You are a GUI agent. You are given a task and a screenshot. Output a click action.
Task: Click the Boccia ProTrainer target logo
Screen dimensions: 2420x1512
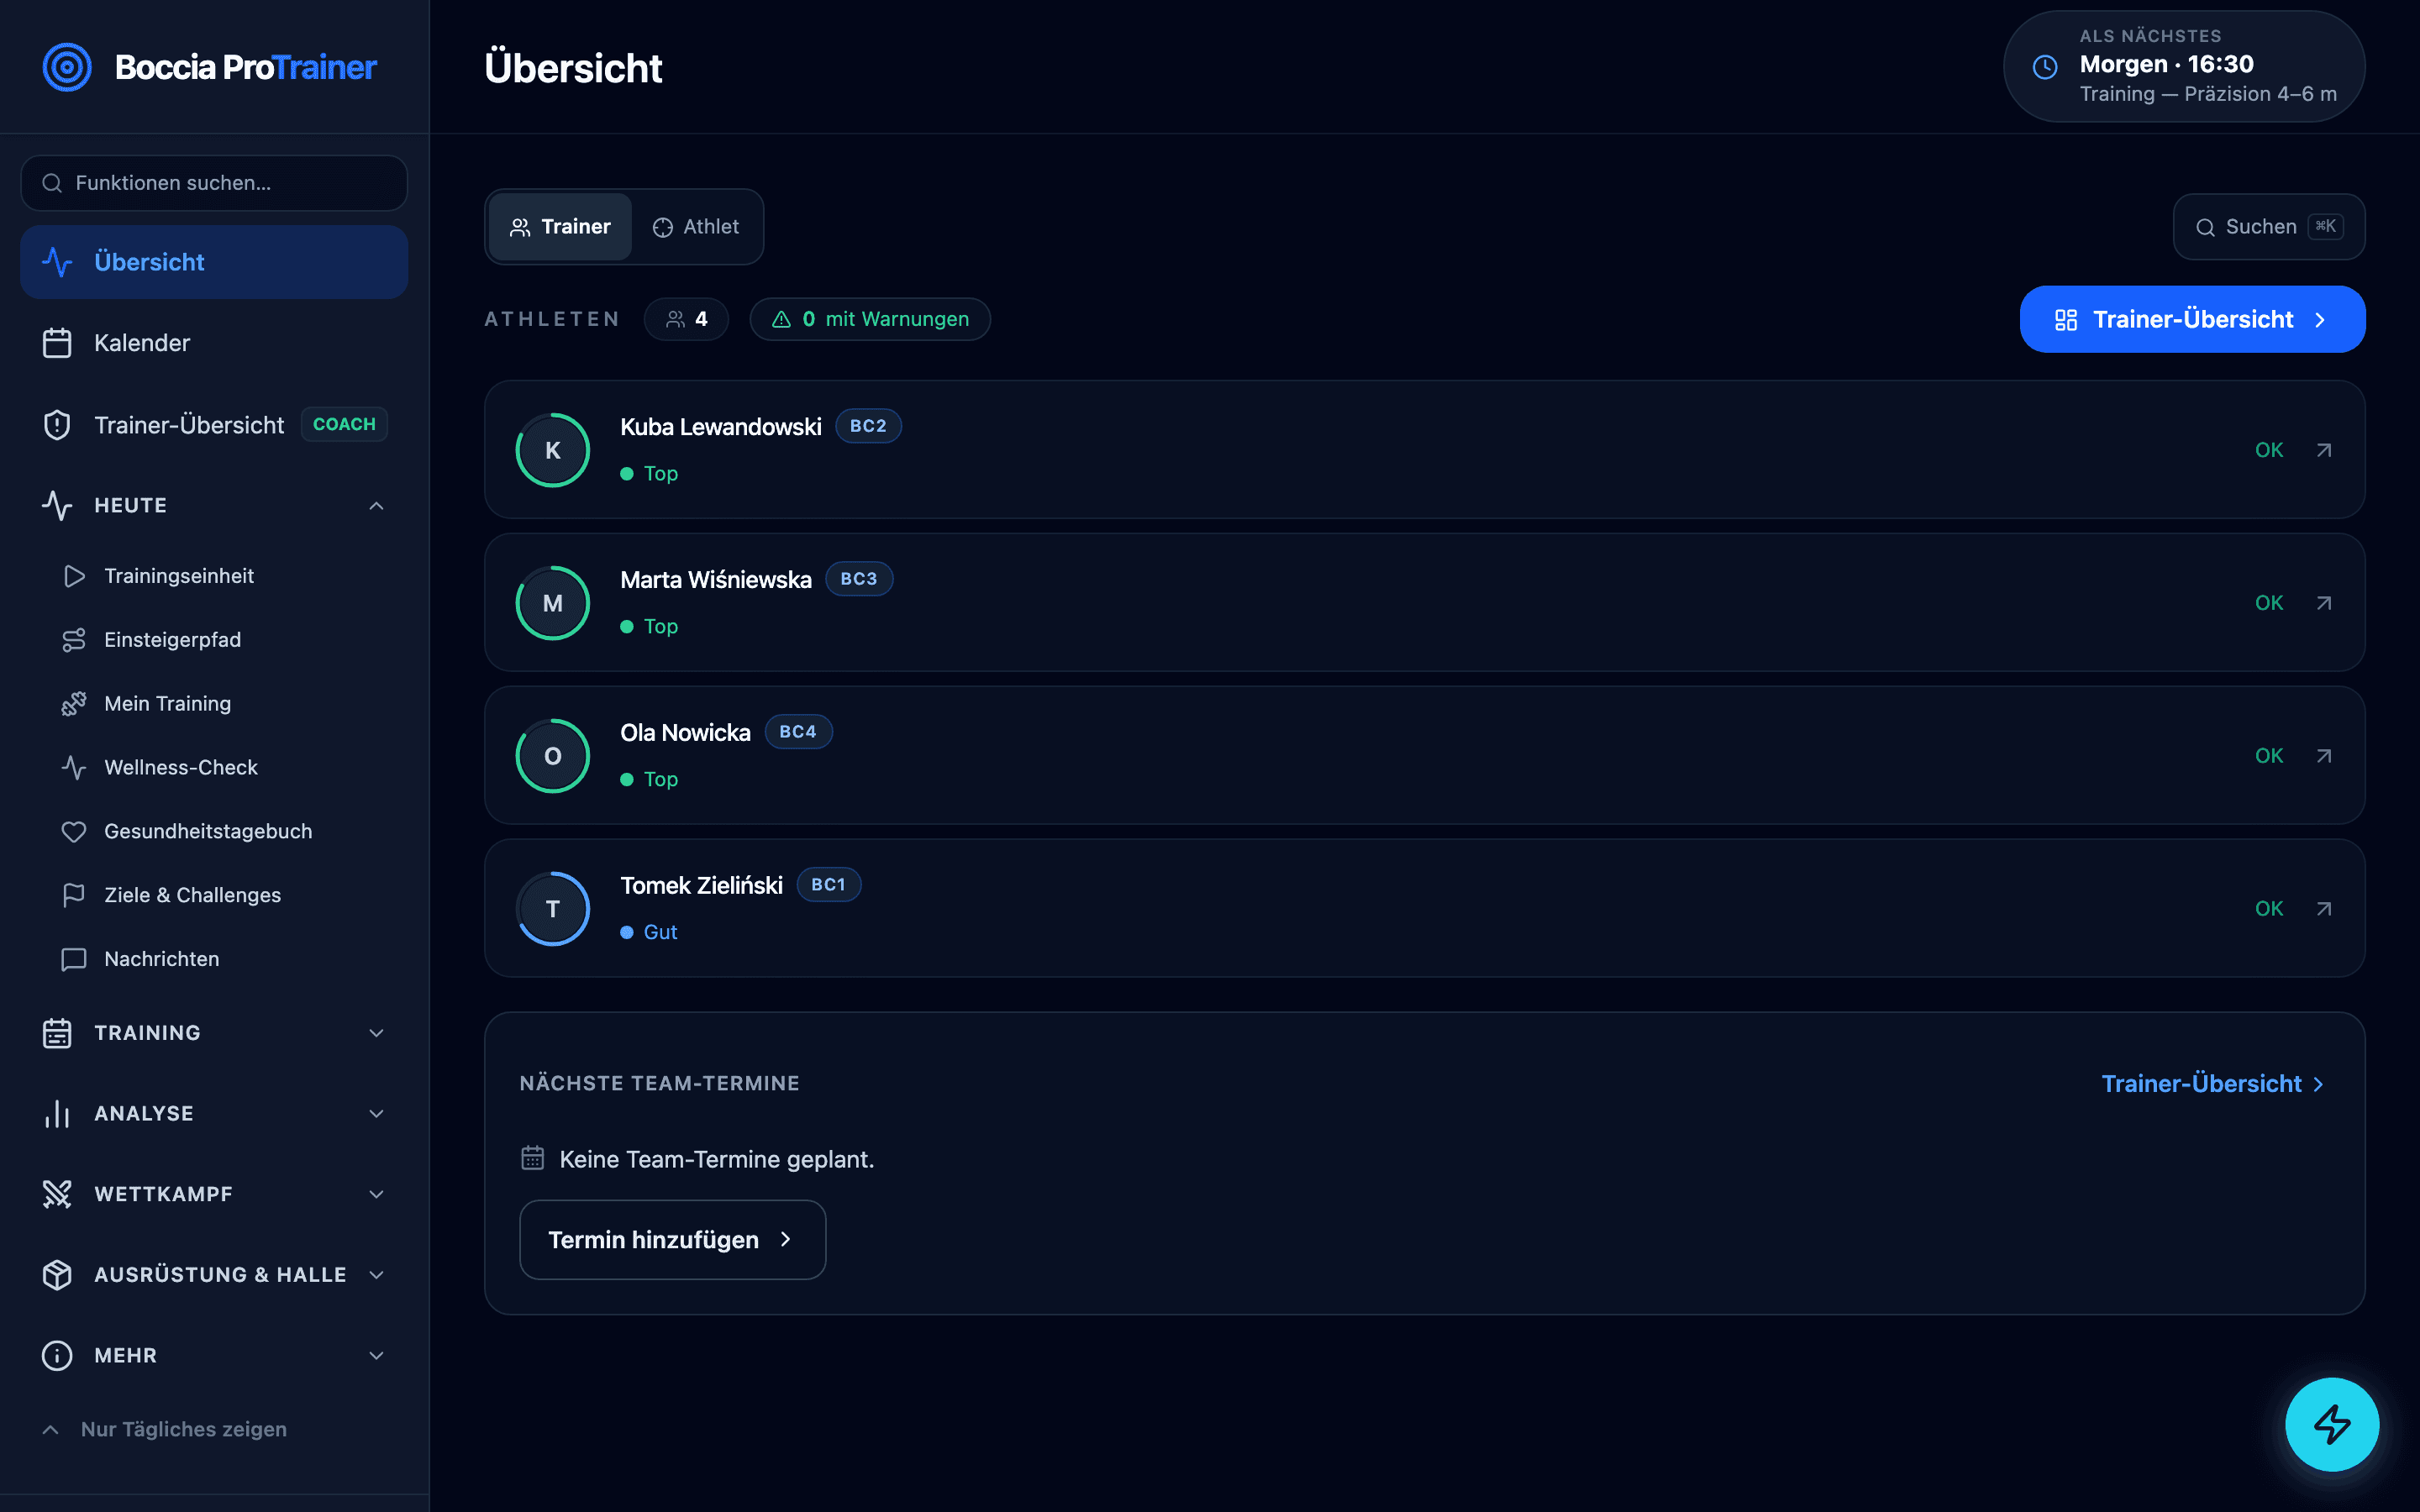click(67, 67)
